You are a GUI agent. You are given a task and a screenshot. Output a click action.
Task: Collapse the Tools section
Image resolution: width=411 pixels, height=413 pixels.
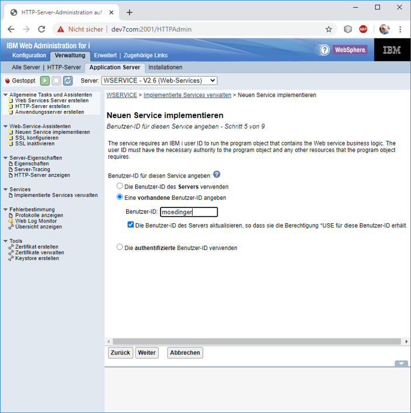[x=5, y=241]
